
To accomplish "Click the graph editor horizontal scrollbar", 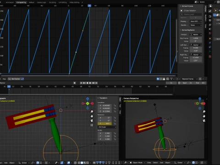I will click(x=88, y=76).
